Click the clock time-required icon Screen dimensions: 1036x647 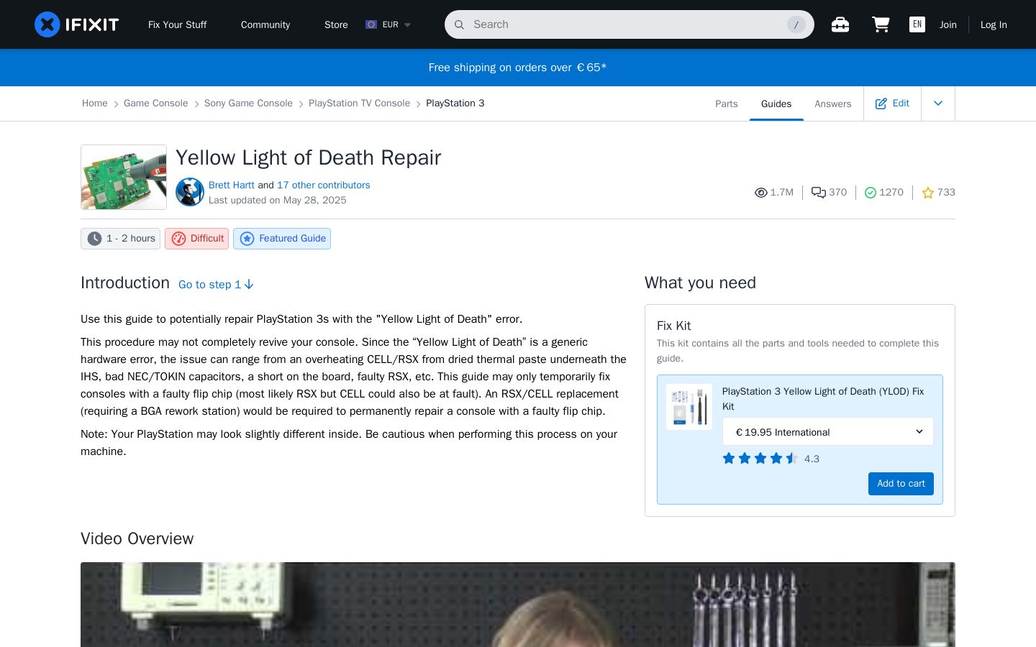pos(94,239)
